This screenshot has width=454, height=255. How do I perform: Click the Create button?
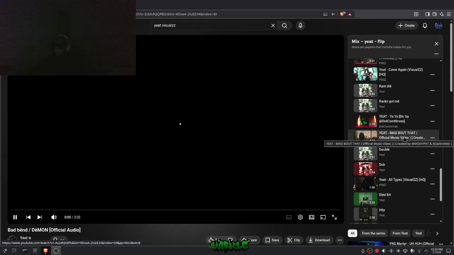(x=406, y=25)
